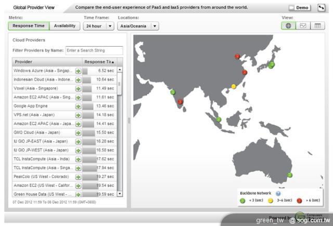Open details arrow for Google App Engine
Image resolution: width=333 pixels, height=226 pixels.
click(x=79, y=106)
